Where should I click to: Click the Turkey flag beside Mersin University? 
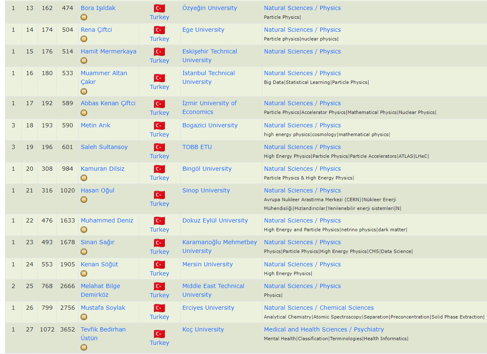[159, 265]
